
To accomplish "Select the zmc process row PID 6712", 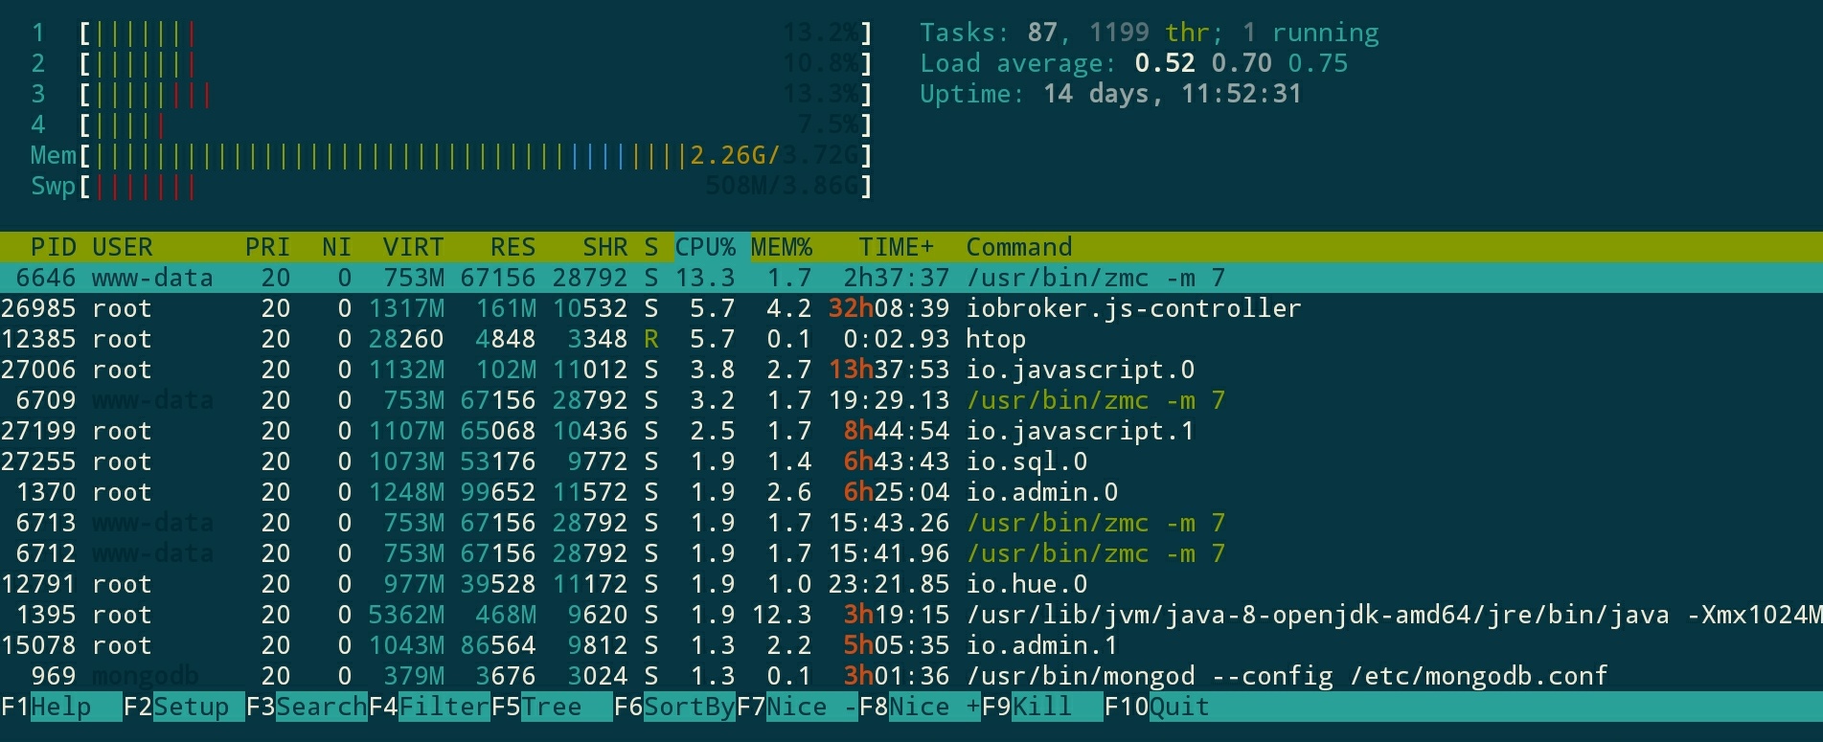I will pos(911,553).
